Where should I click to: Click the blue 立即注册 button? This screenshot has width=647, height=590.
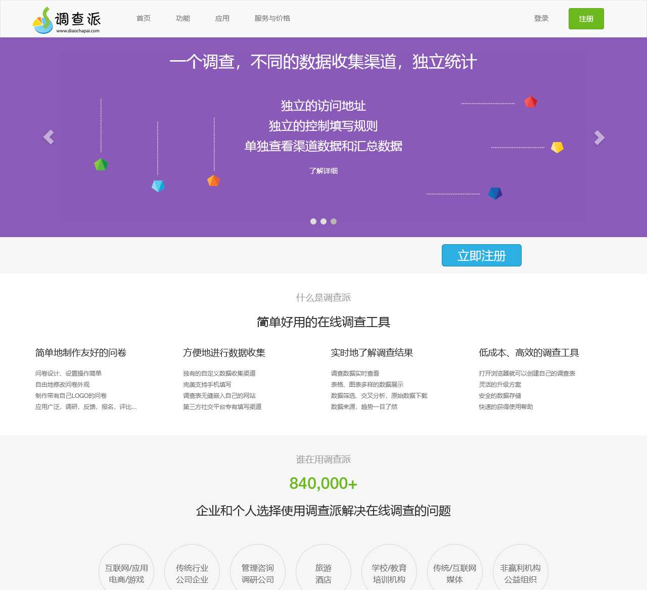point(482,255)
